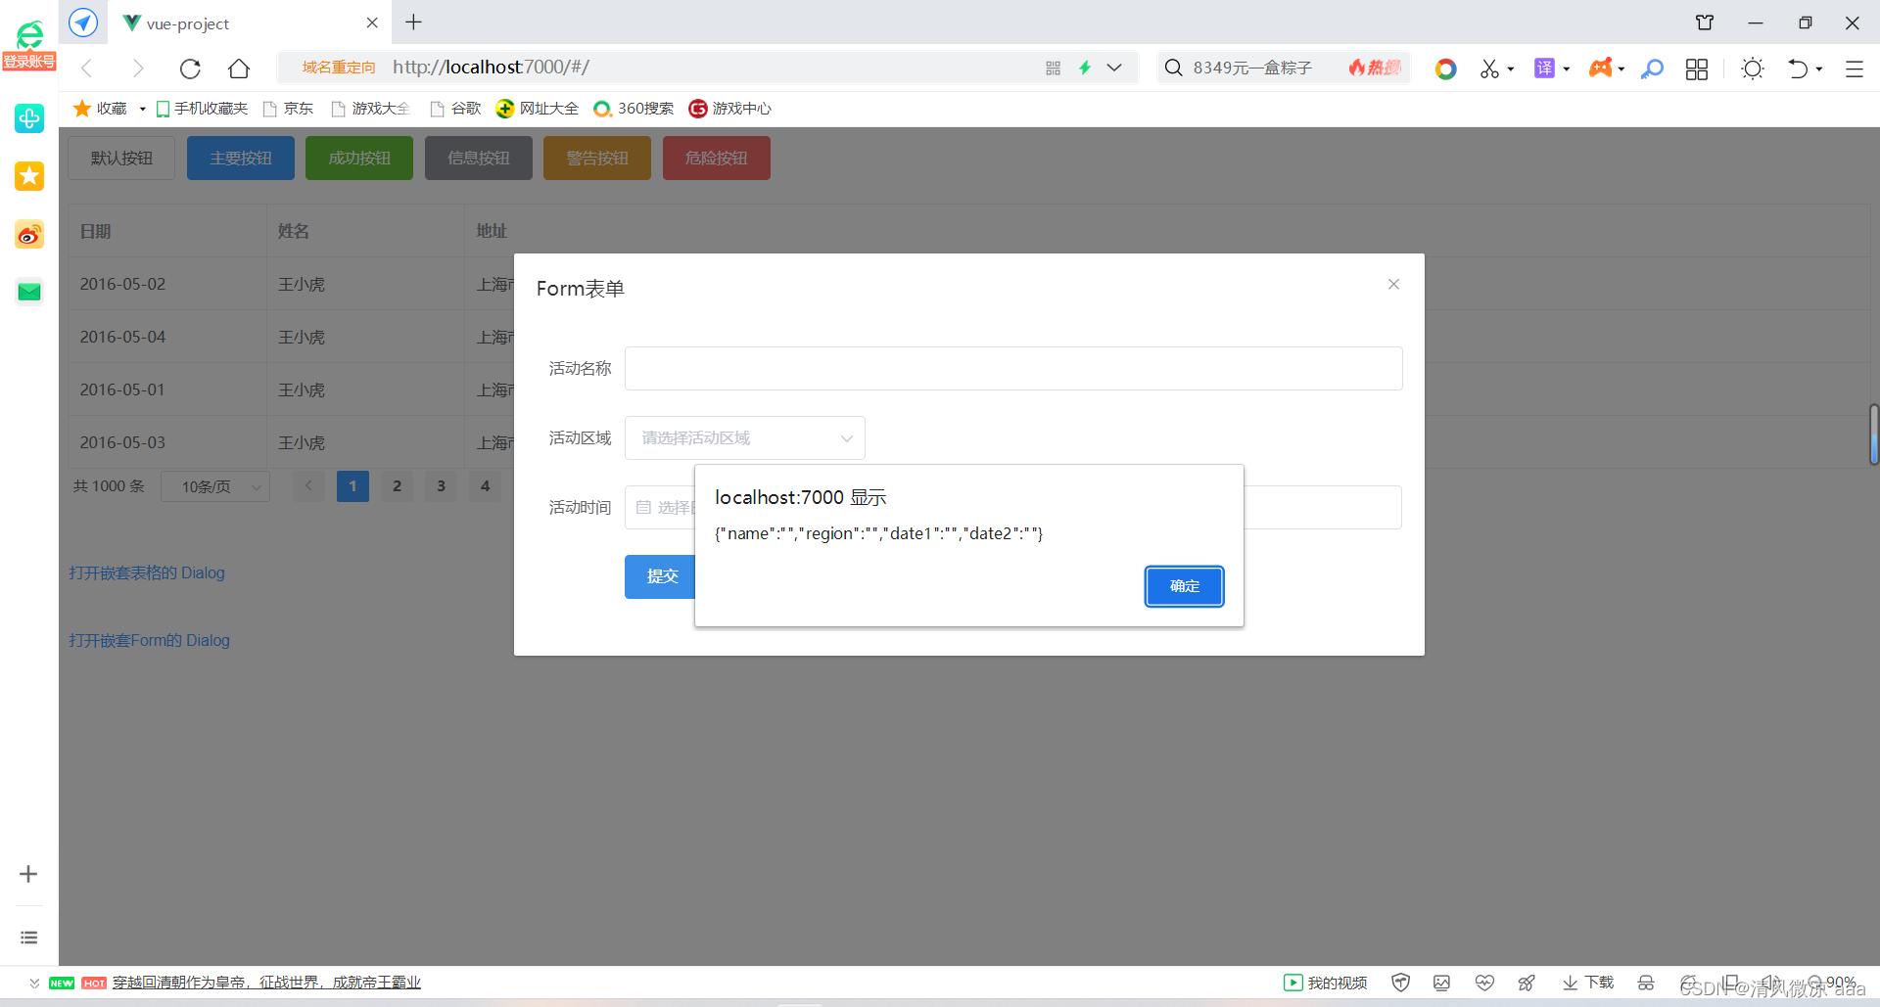Click the colorful circle extension icon

pos(1445,69)
